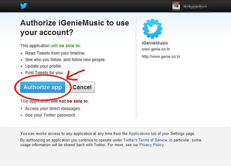Open the user avatar in top bar

click(x=176, y=6)
